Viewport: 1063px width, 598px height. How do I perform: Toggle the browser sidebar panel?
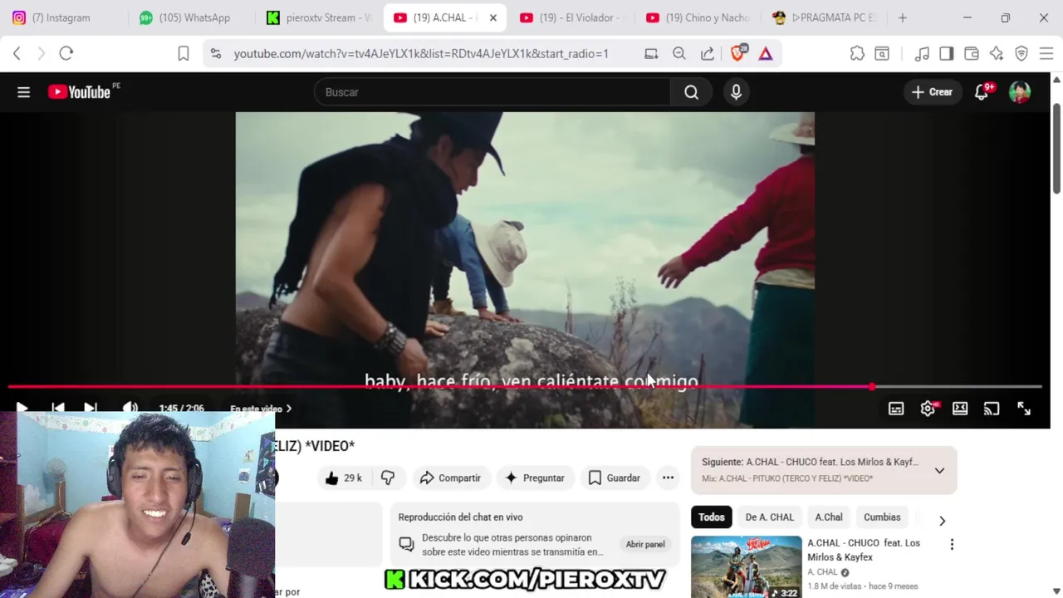click(x=946, y=53)
